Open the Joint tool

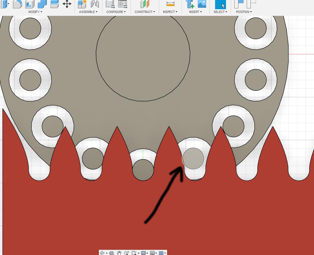95,4
